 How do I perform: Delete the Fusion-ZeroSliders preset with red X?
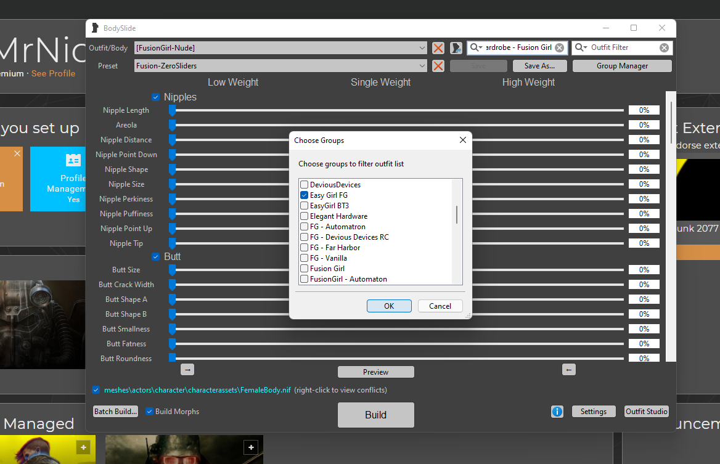pos(438,66)
